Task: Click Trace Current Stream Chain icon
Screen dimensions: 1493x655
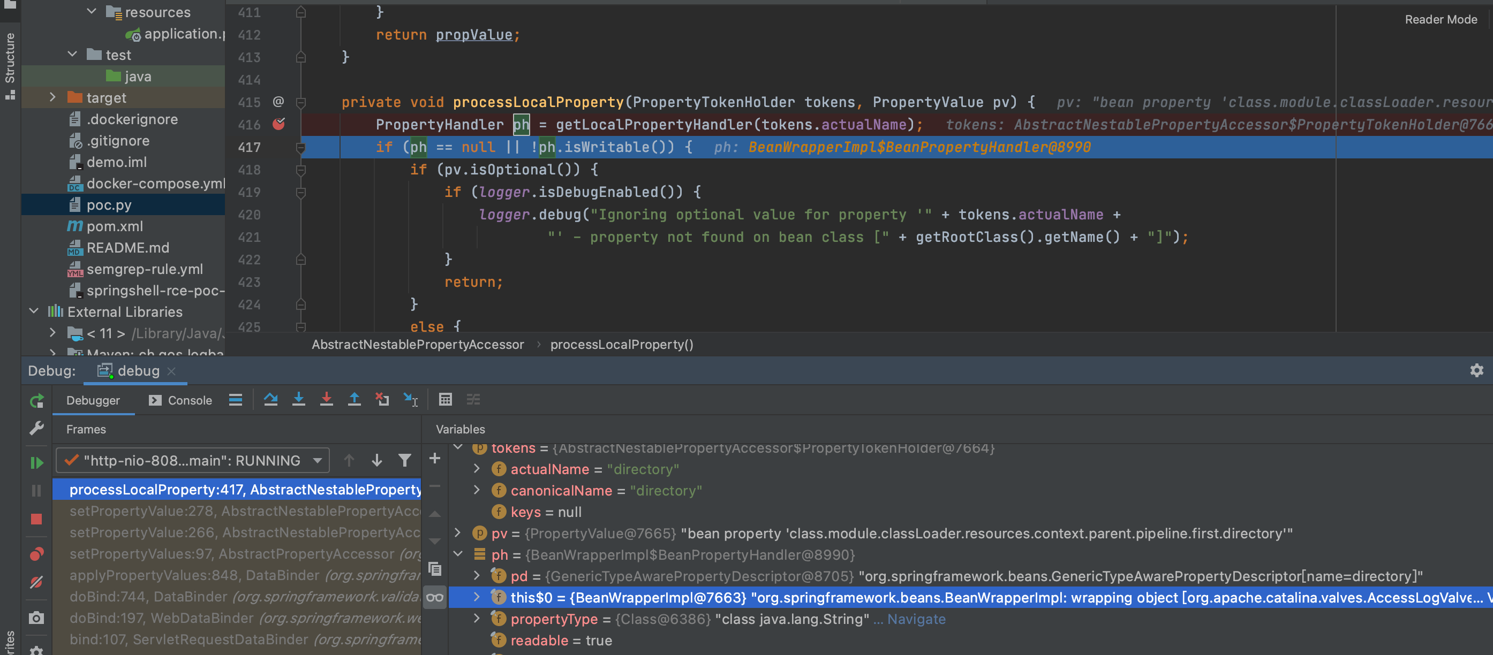Action: [473, 400]
